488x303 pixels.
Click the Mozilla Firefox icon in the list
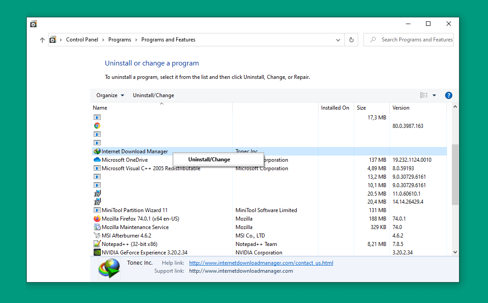(97, 218)
